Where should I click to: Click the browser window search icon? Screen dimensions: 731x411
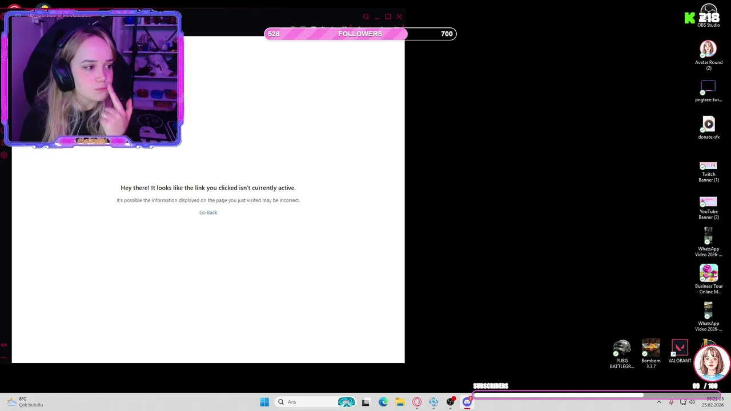(x=366, y=17)
